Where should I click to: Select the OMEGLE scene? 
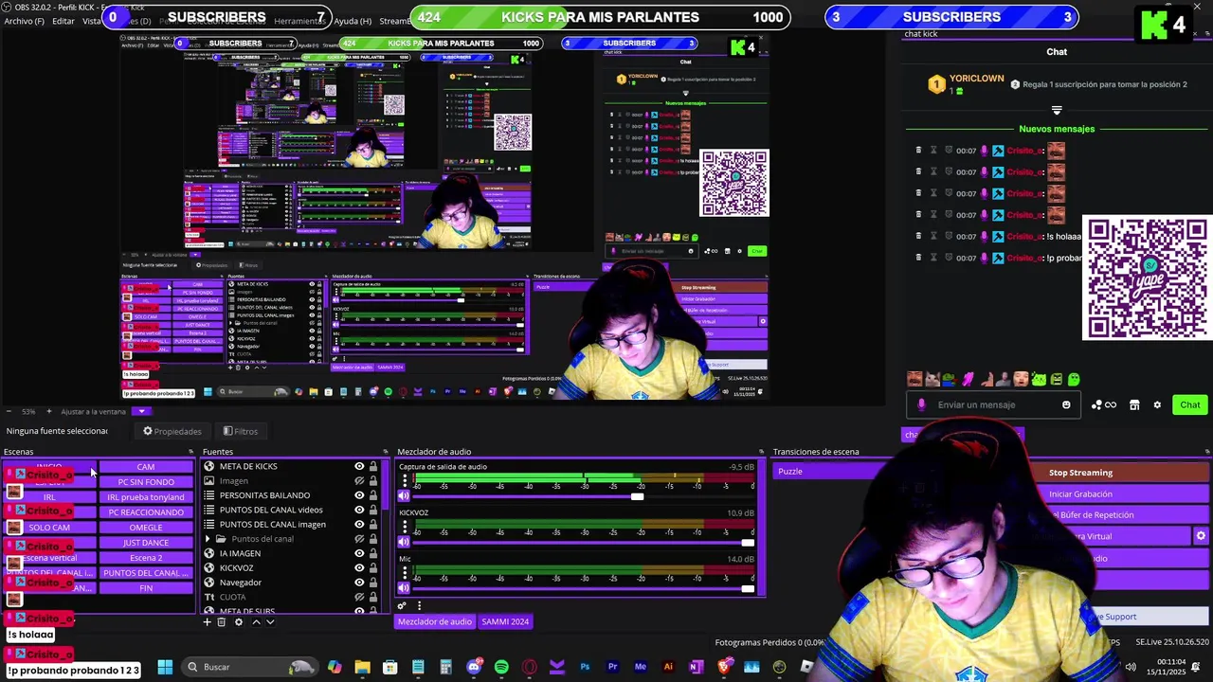[146, 528]
